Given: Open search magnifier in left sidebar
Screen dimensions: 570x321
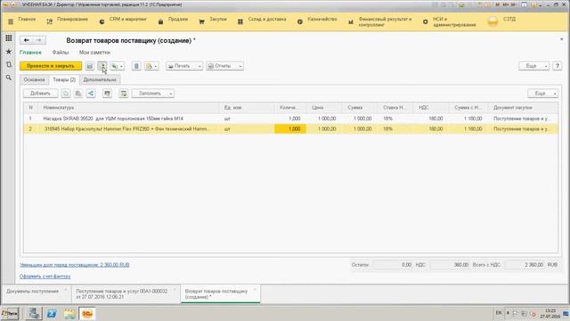Looking at the screenshot, I should 9,78.
